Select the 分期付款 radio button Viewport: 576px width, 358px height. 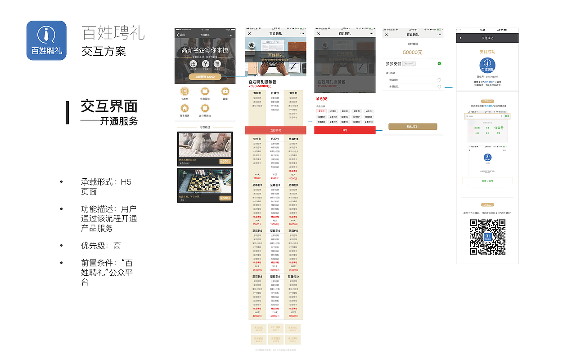(x=439, y=86)
